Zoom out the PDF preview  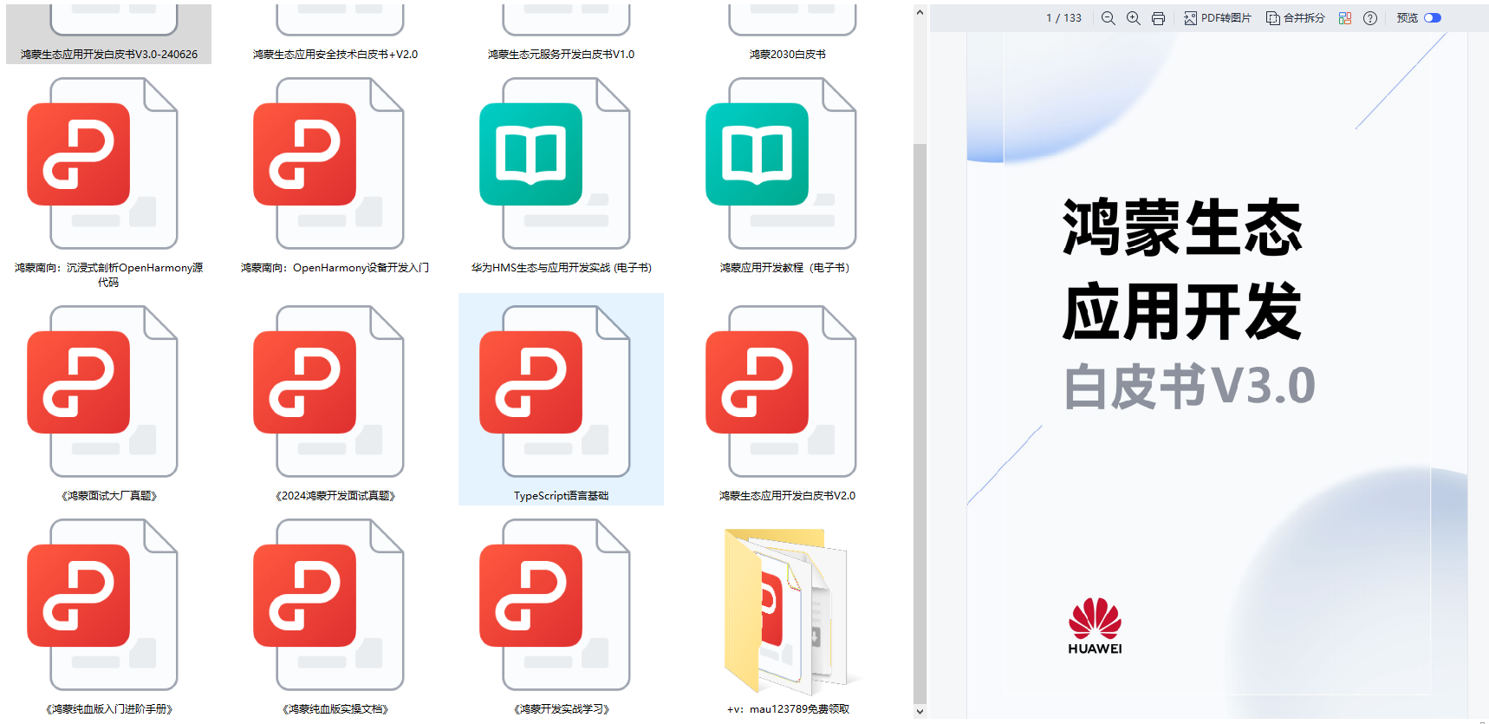1108,18
